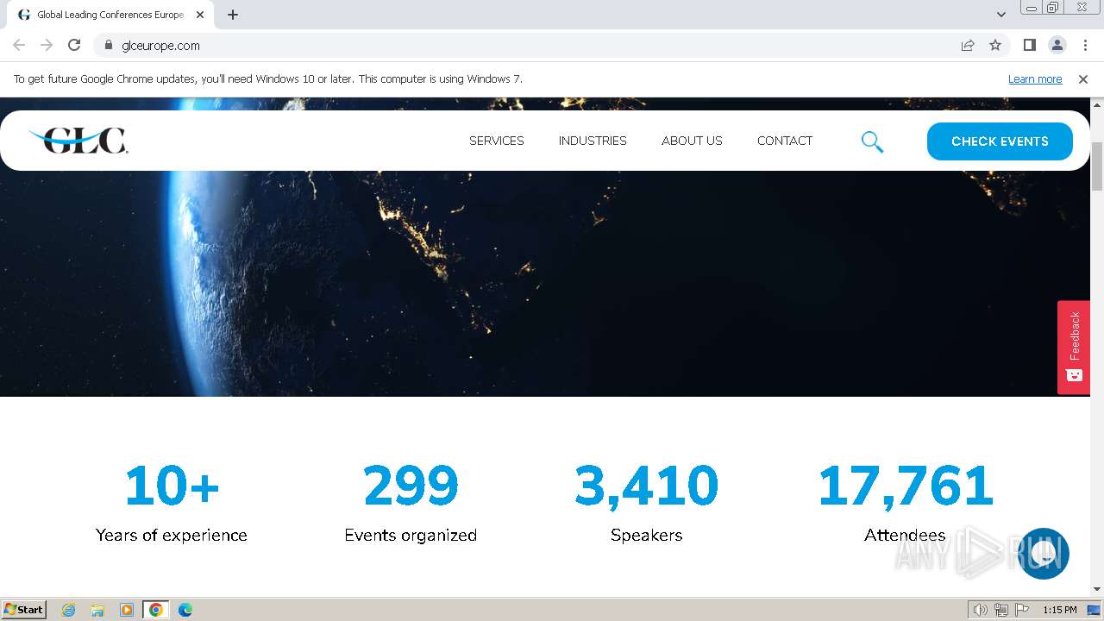
Task: Open the Action Center flag tray icon
Action: click(1022, 610)
